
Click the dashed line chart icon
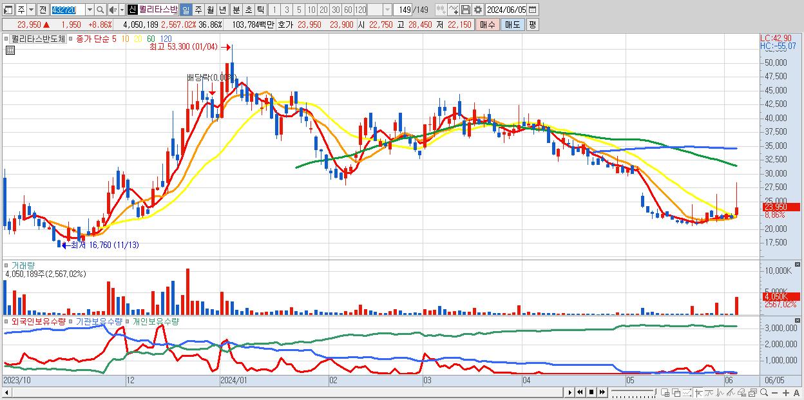687,392
